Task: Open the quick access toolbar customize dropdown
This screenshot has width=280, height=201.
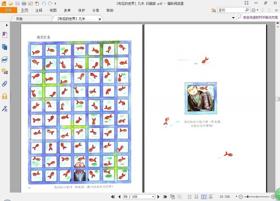Action: 56,3
